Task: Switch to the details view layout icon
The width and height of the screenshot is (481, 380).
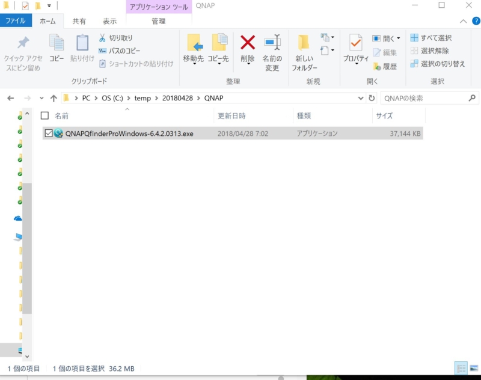Action: point(461,369)
